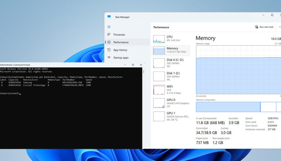281x161 pixels.
Task: Expand the hamburger navigation menu
Action: pos(109,27)
